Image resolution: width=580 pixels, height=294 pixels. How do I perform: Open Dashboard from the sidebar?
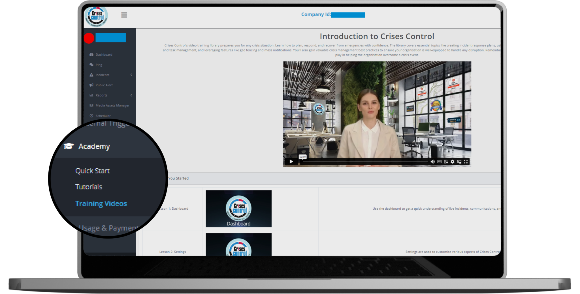pyautogui.click(x=104, y=55)
